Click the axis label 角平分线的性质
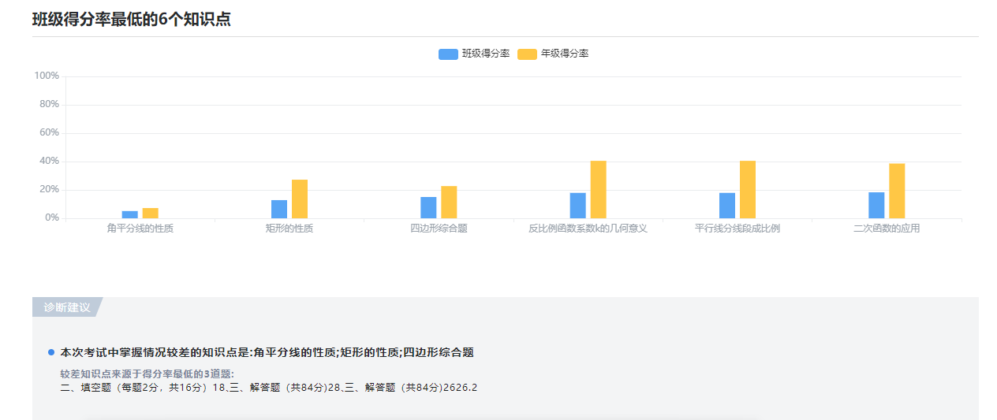997x420 pixels. 140,229
